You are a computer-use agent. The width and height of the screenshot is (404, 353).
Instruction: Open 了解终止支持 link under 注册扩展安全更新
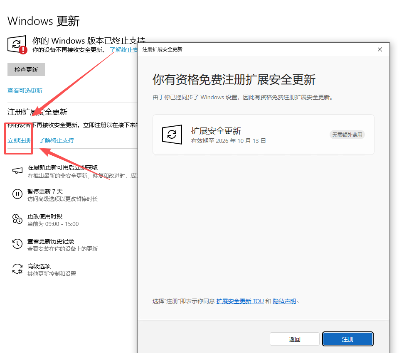[57, 140]
